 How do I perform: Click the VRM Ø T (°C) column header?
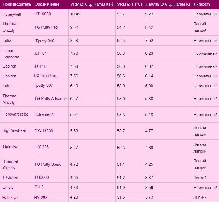click(129, 4)
